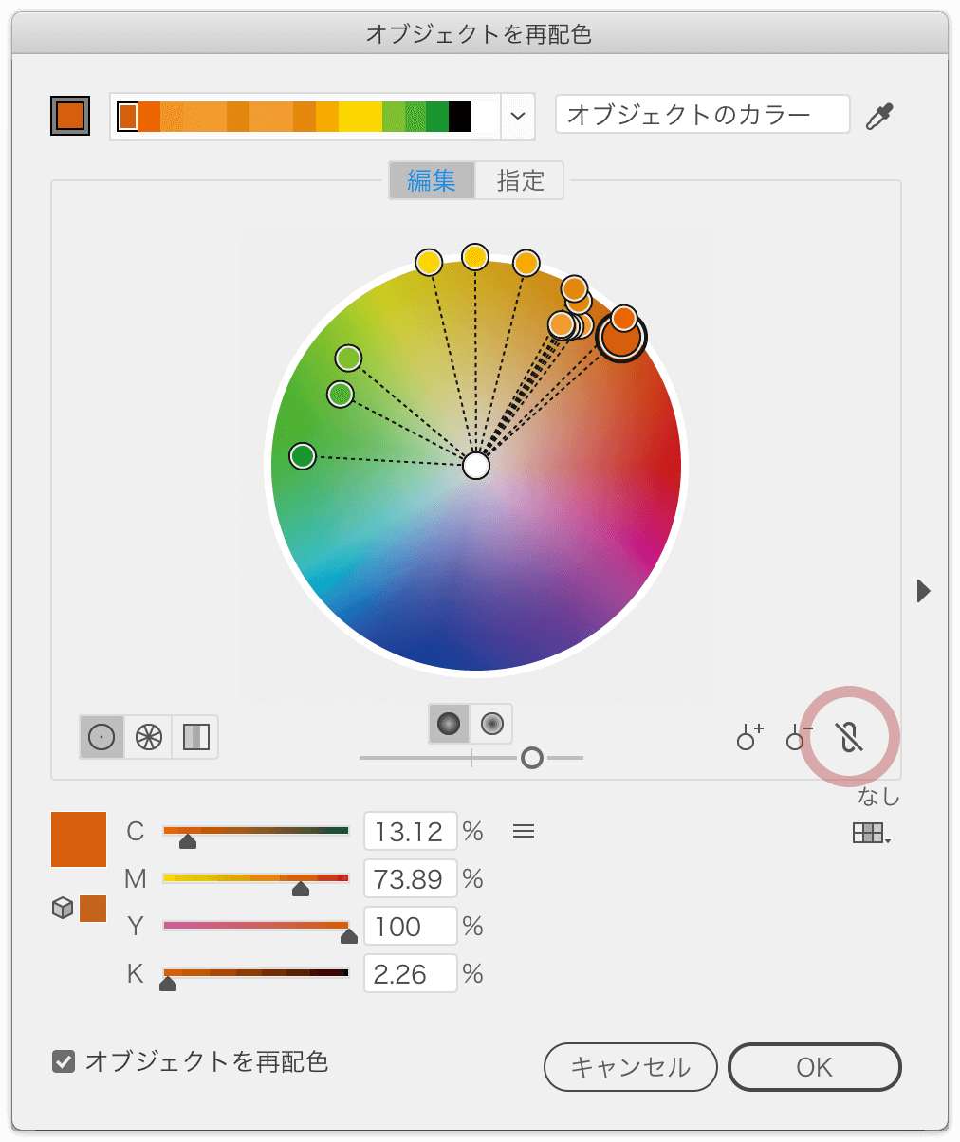Toggle show saturation and hue on wheel

[450, 724]
